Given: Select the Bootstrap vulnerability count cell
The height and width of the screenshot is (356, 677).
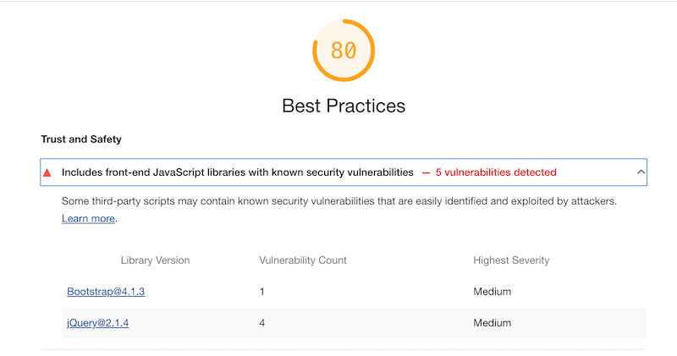Looking at the screenshot, I should [x=261, y=292].
